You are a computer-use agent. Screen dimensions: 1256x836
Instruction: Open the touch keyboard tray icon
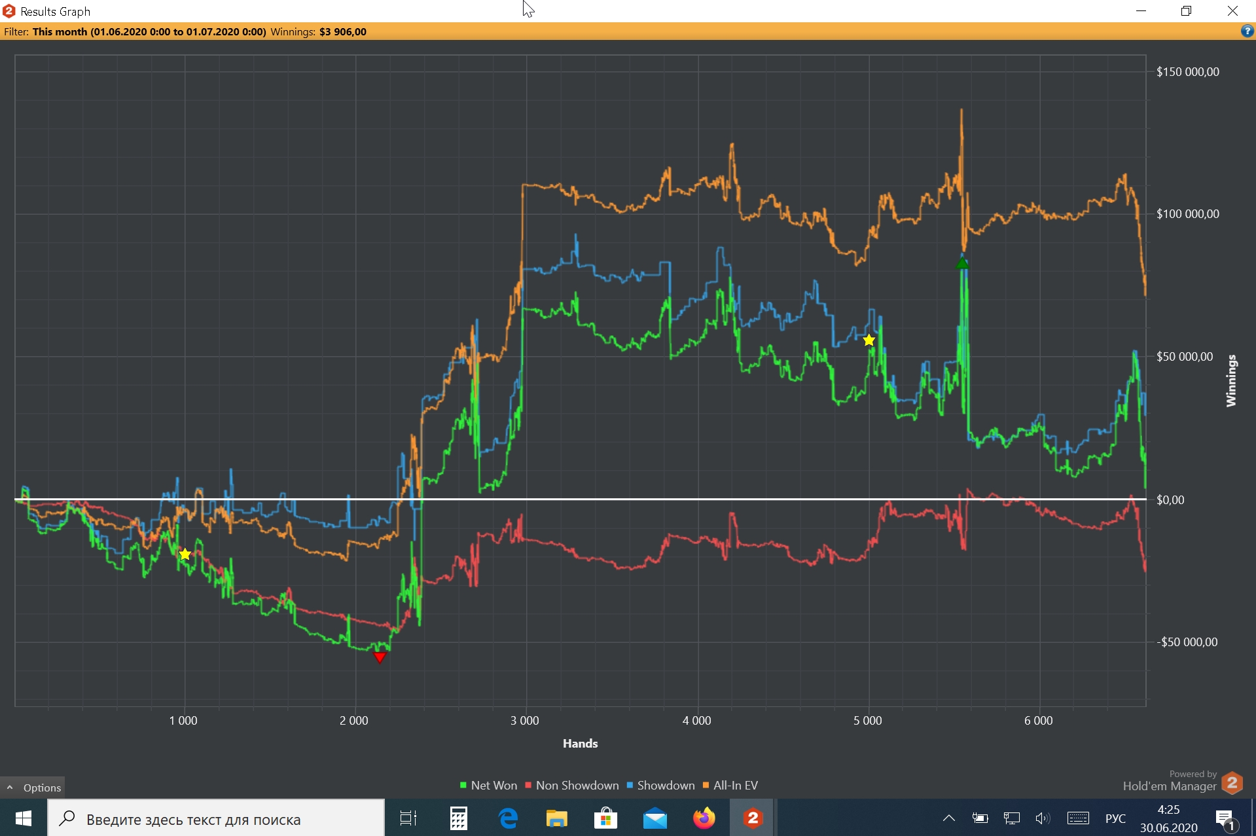click(1078, 818)
